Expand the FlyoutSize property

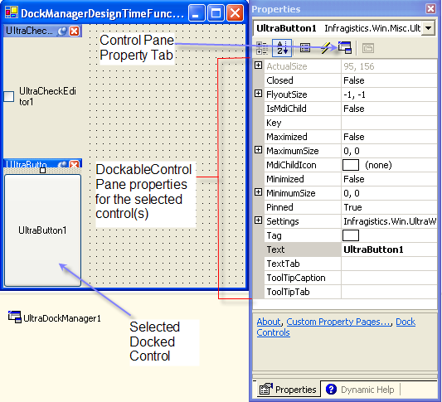click(x=258, y=94)
